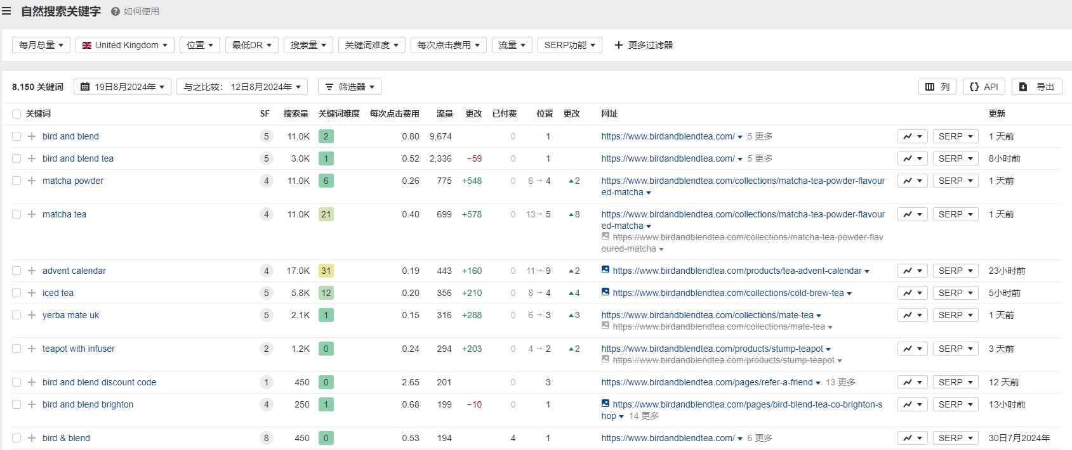
Task: Open the position (位置) filter dropdown
Action: click(x=200, y=45)
